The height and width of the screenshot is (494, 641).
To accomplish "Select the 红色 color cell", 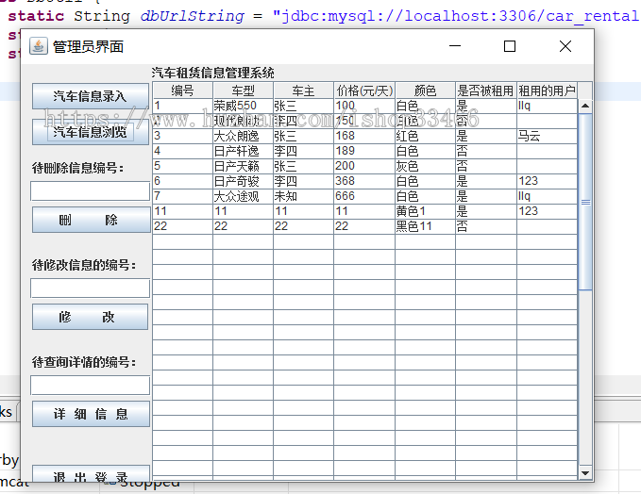I will coord(425,136).
